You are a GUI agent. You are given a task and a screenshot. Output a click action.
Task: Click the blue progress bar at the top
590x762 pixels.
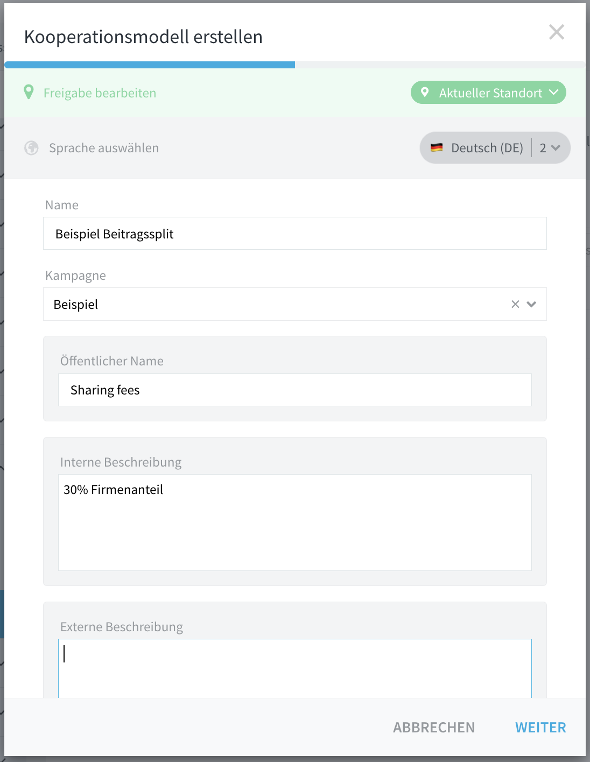[150, 65]
